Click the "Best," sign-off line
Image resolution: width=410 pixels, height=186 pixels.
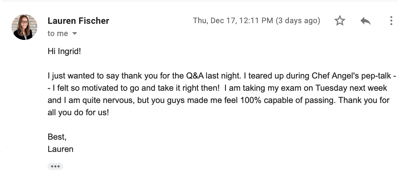(x=57, y=137)
